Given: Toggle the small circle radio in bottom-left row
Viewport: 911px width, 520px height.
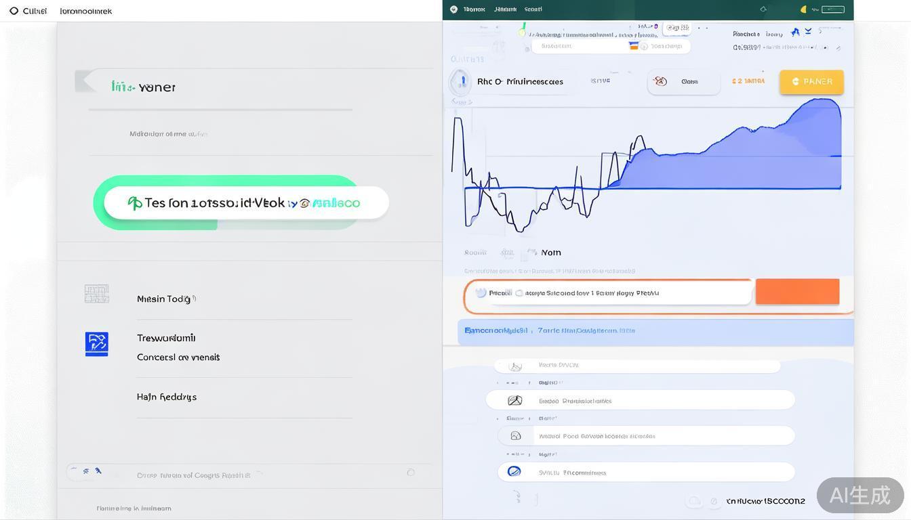Looking at the screenshot, I should point(410,472).
